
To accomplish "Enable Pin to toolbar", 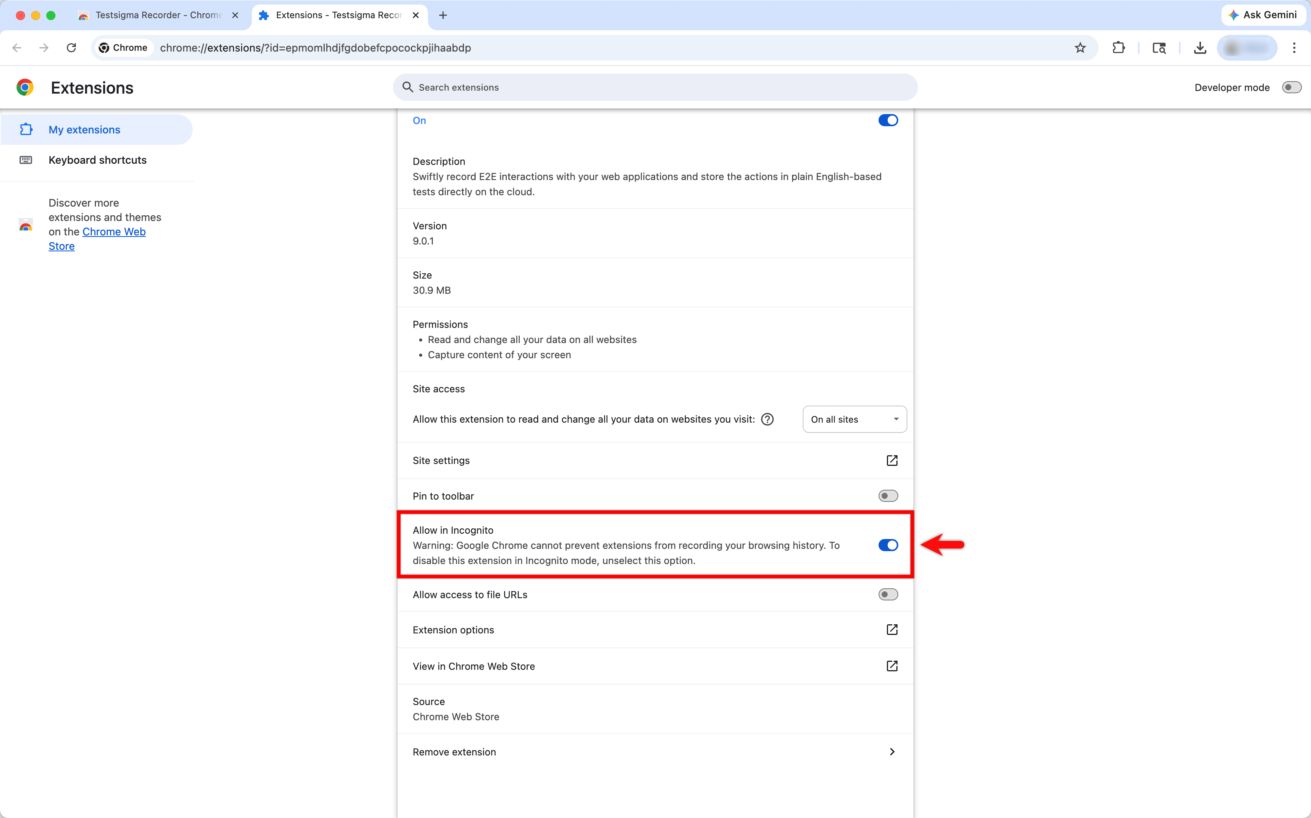I will [x=888, y=496].
